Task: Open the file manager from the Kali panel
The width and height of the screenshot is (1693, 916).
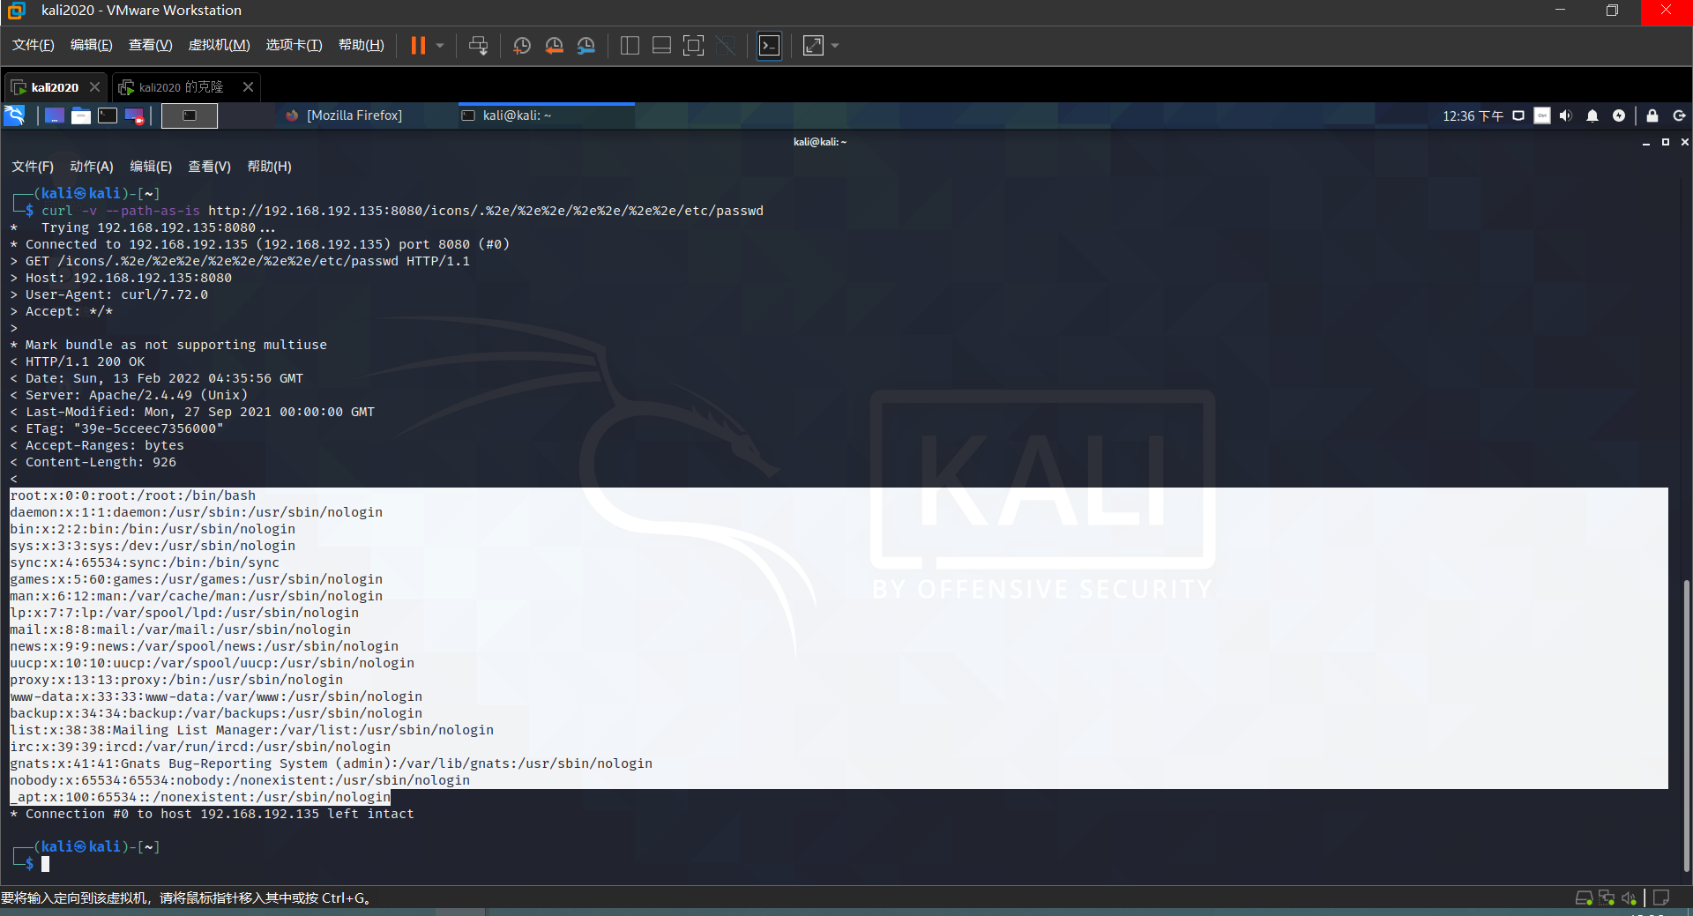Action: (80, 115)
